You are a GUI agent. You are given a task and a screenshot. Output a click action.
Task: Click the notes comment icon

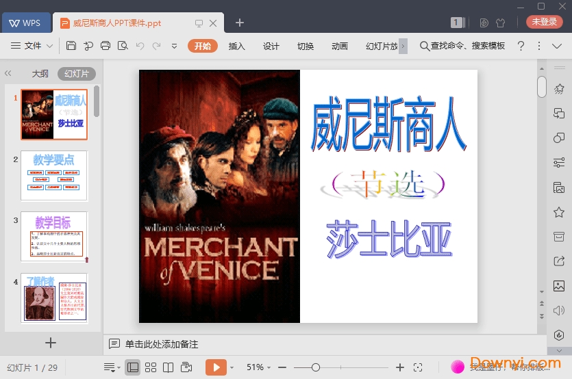point(114,343)
